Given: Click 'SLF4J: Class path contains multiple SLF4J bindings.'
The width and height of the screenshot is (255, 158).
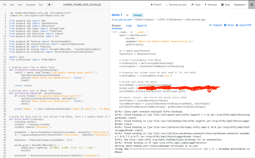Looking at the screenshot, I should click(149, 112).
